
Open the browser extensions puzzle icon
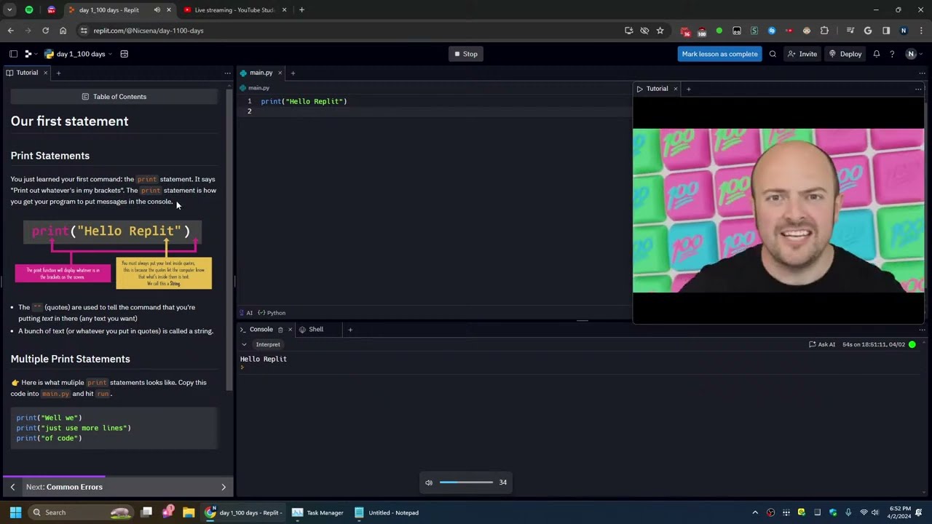pyautogui.click(x=824, y=31)
